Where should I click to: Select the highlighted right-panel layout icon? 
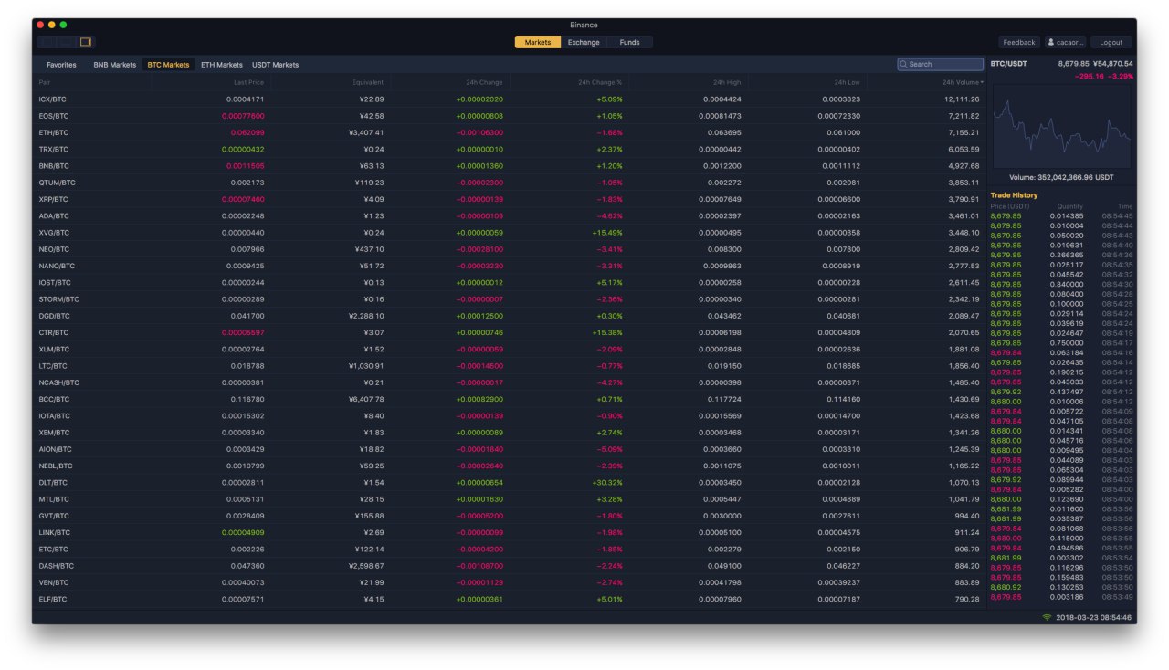click(85, 42)
